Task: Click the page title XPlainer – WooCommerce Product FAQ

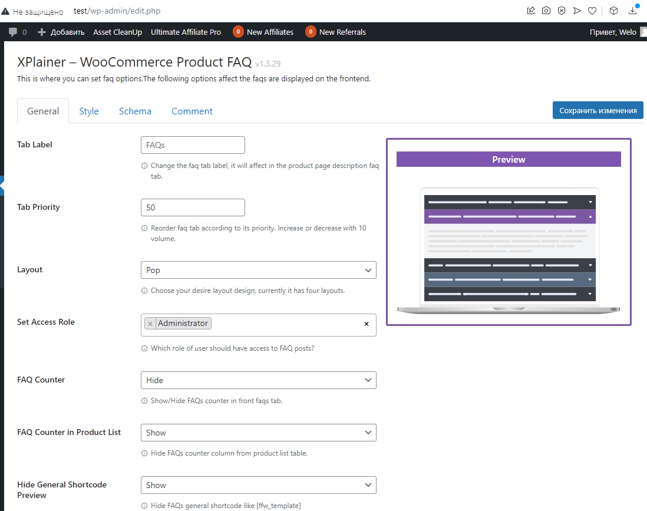Action: tap(134, 62)
